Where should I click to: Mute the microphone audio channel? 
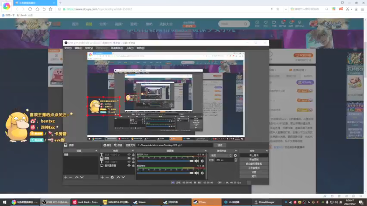(x=197, y=161)
